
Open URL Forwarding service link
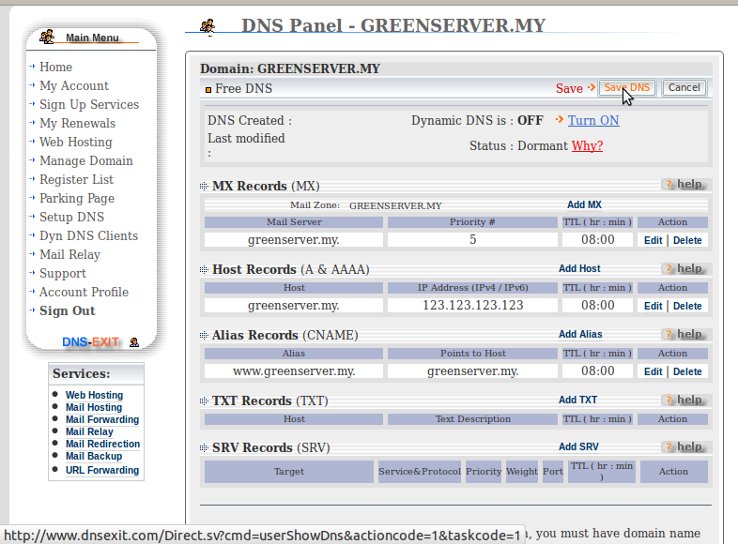[x=102, y=470]
